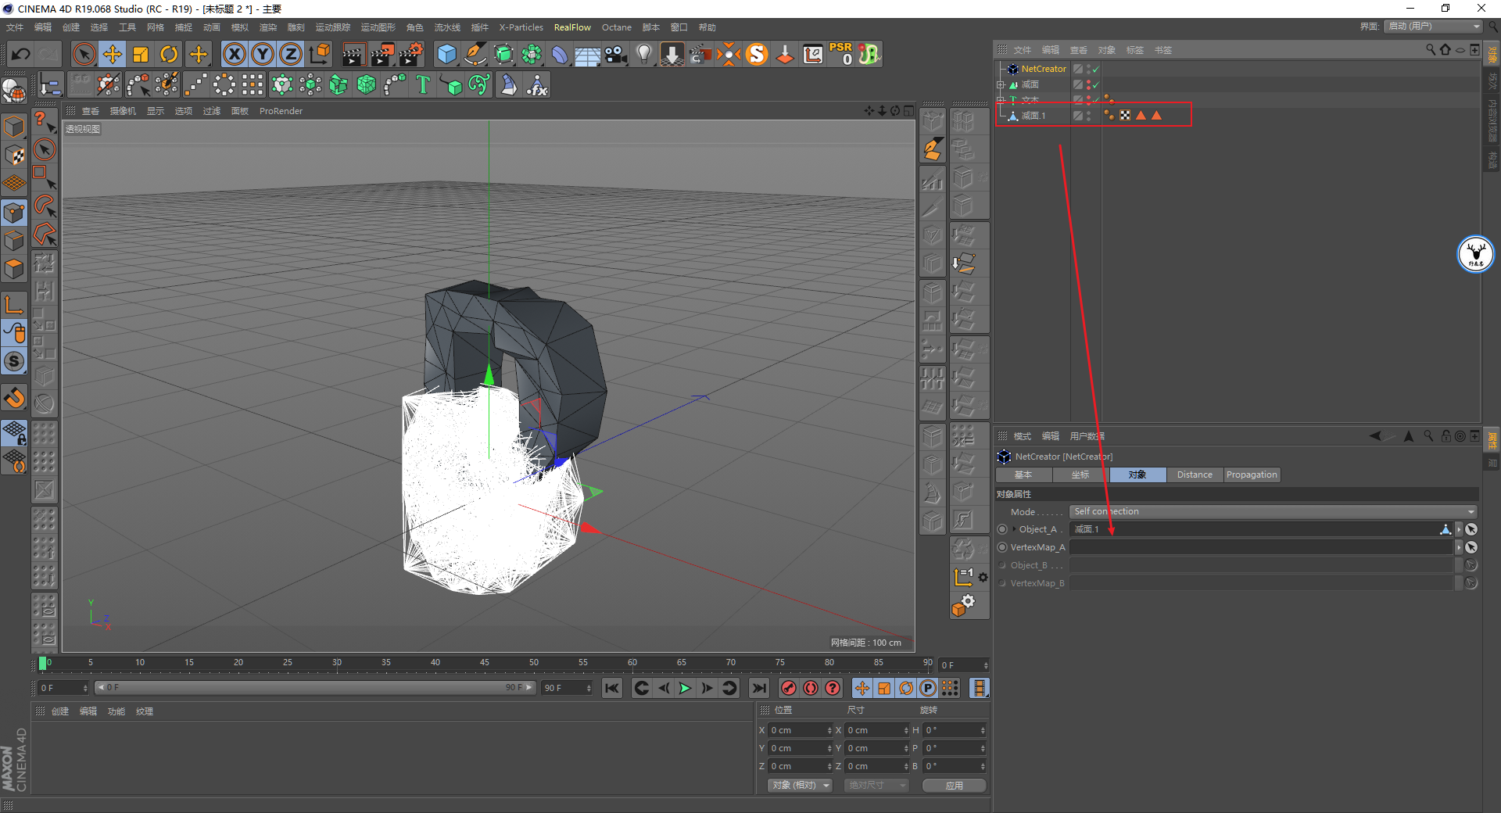Select the Move tool in top toolbar
The height and width of the screenshot is (813, 1501).
(113, 54)
